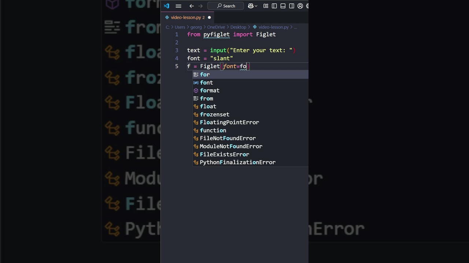Click line number 2 in the gutter

click(177, 42)
